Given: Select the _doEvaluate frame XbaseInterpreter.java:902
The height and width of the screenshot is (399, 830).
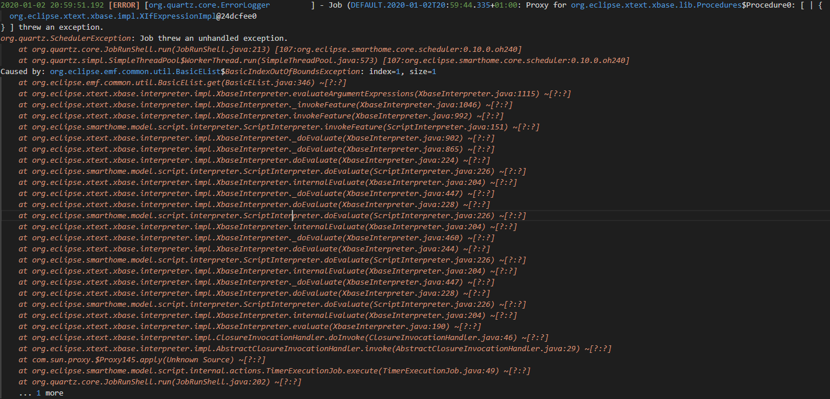Looking at the screenshot, I should point(257,138).
